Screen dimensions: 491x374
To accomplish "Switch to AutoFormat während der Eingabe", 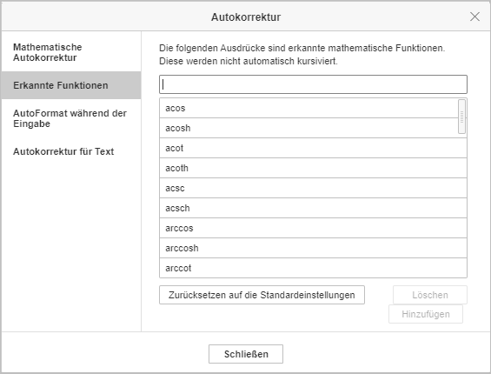I will (71, 118).
